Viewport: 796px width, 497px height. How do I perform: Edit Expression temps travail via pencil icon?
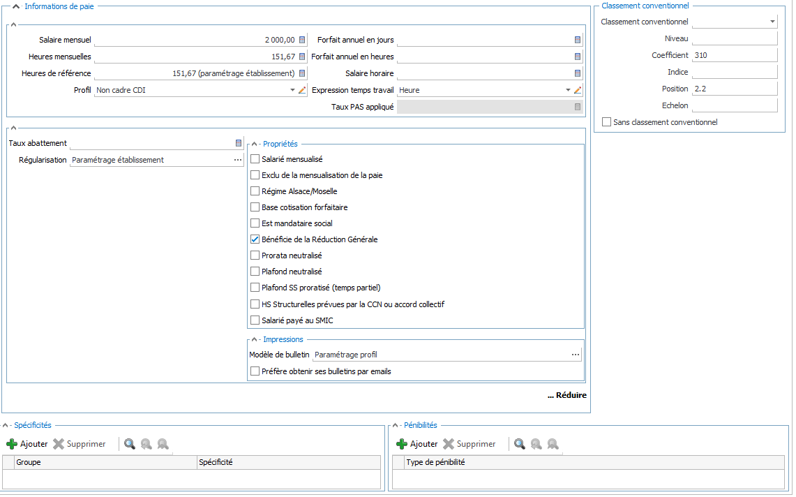click(x=578, y=90)
